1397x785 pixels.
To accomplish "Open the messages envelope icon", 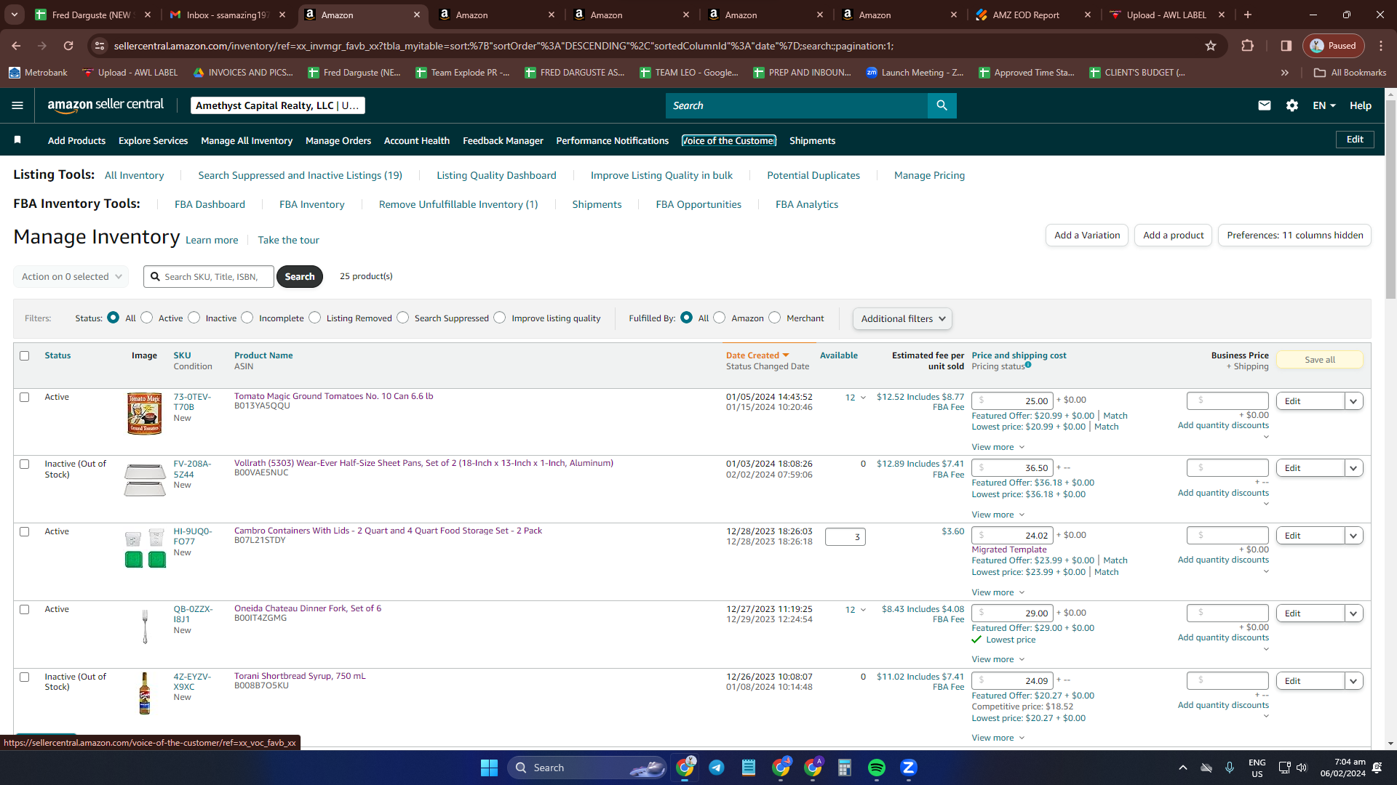I will point(1265,105).
